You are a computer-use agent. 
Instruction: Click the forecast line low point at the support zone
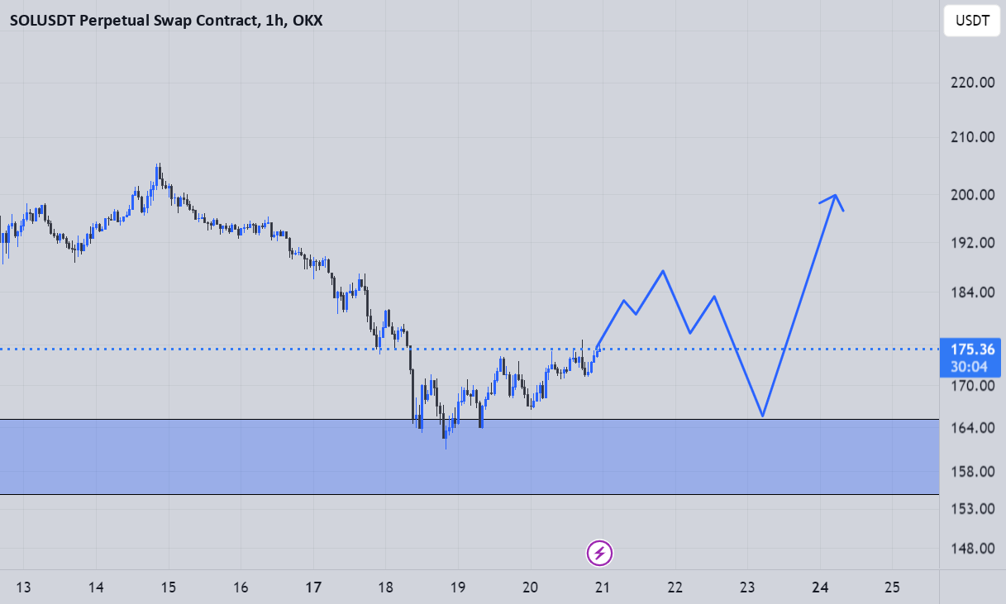pos(762,415)
